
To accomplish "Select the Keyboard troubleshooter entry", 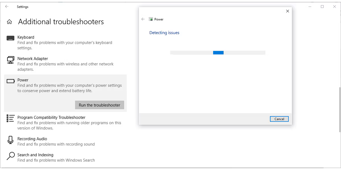I will coord(65,42).
